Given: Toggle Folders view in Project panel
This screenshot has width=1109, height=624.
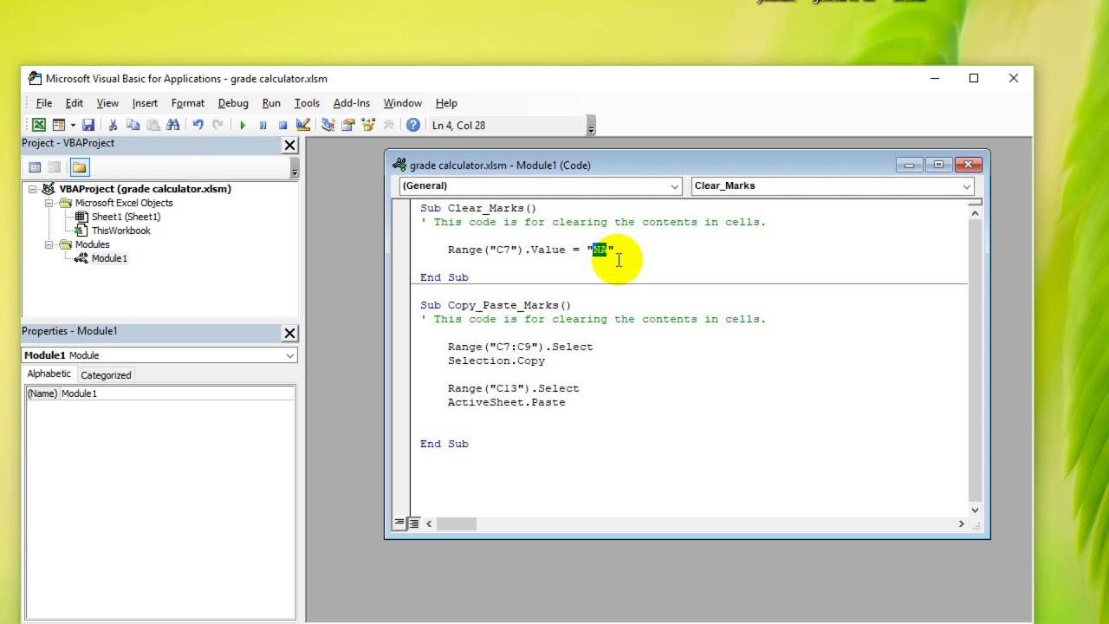Looking at the screenshot, I should coord(80,167).
